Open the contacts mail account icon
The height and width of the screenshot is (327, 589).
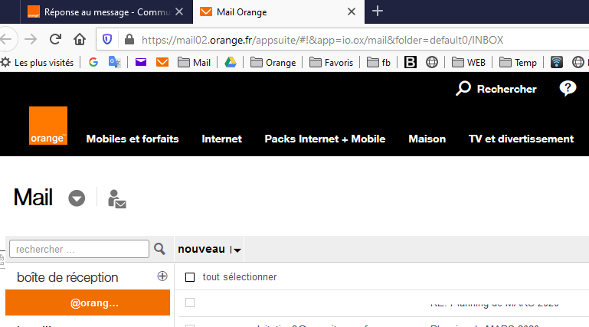pos(117,198)
